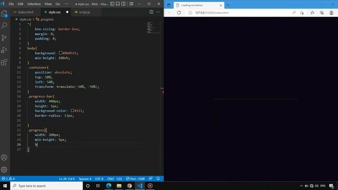Open Cortana circle on the taskbar

(88, 186)
